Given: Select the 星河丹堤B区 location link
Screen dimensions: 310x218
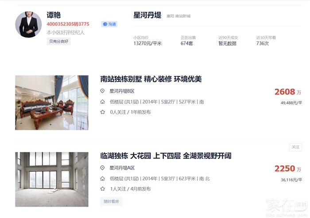Looking at the screenshot, I should click(122, 91).
